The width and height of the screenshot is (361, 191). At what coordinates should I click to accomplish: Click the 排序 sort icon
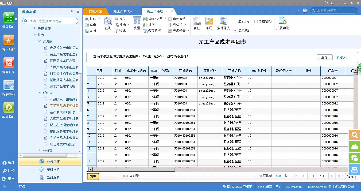(x=145, y=25)
